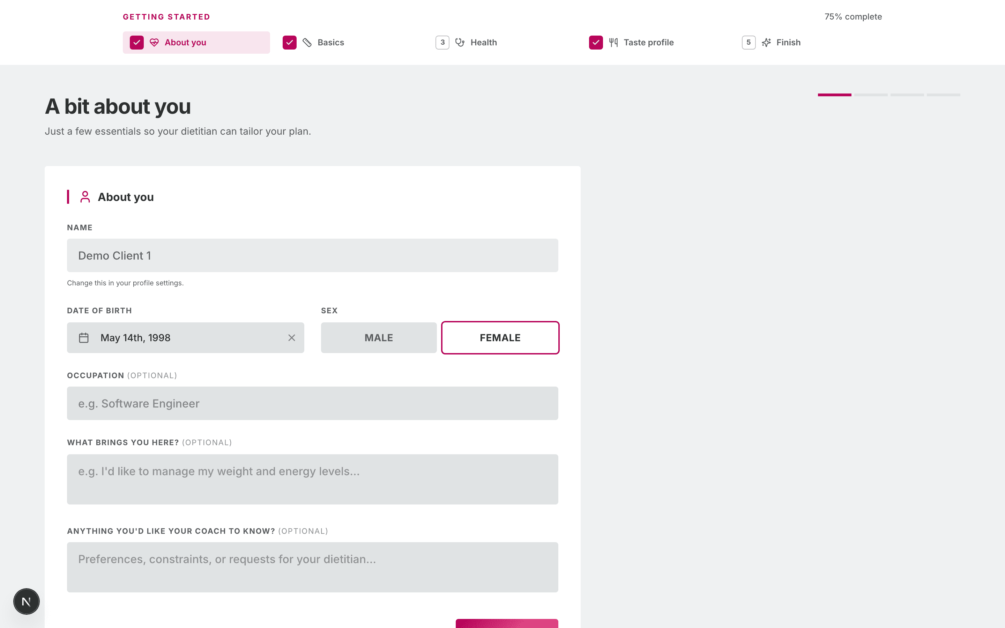Click the step 3 number badge
The height and width of the screenshot is (628, 1005).
click(442, 42)
